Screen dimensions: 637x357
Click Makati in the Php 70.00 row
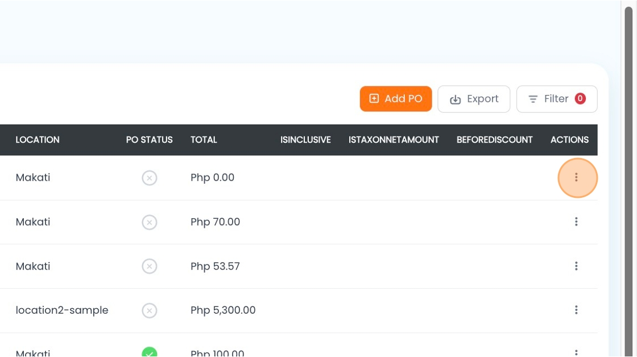(x=33, y=222)
